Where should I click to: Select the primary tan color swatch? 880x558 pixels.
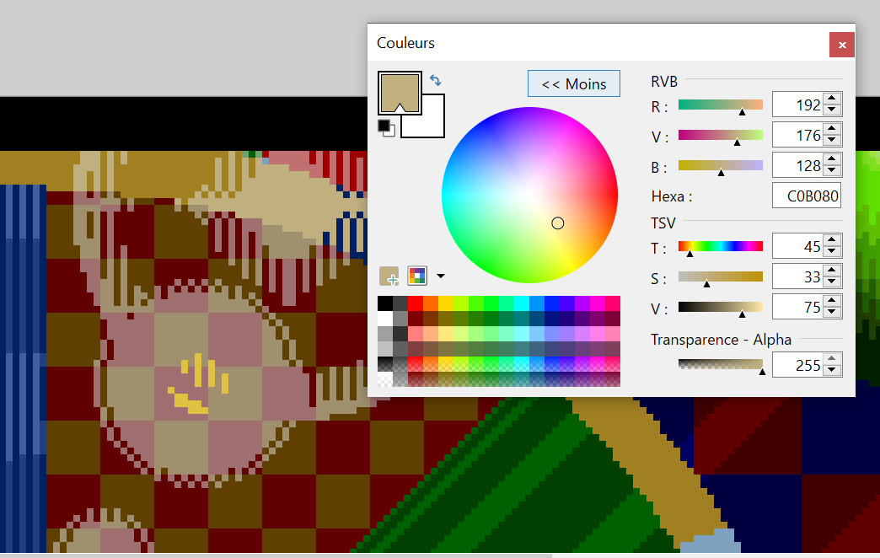coord(400,93)
